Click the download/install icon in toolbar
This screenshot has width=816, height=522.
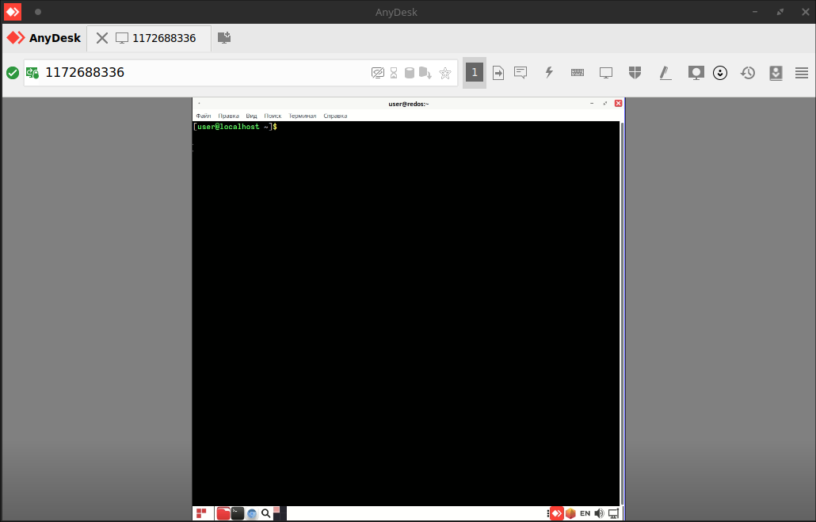pyautogui.click(x=776, y=73)
